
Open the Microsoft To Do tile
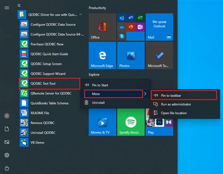coord(159,55)
